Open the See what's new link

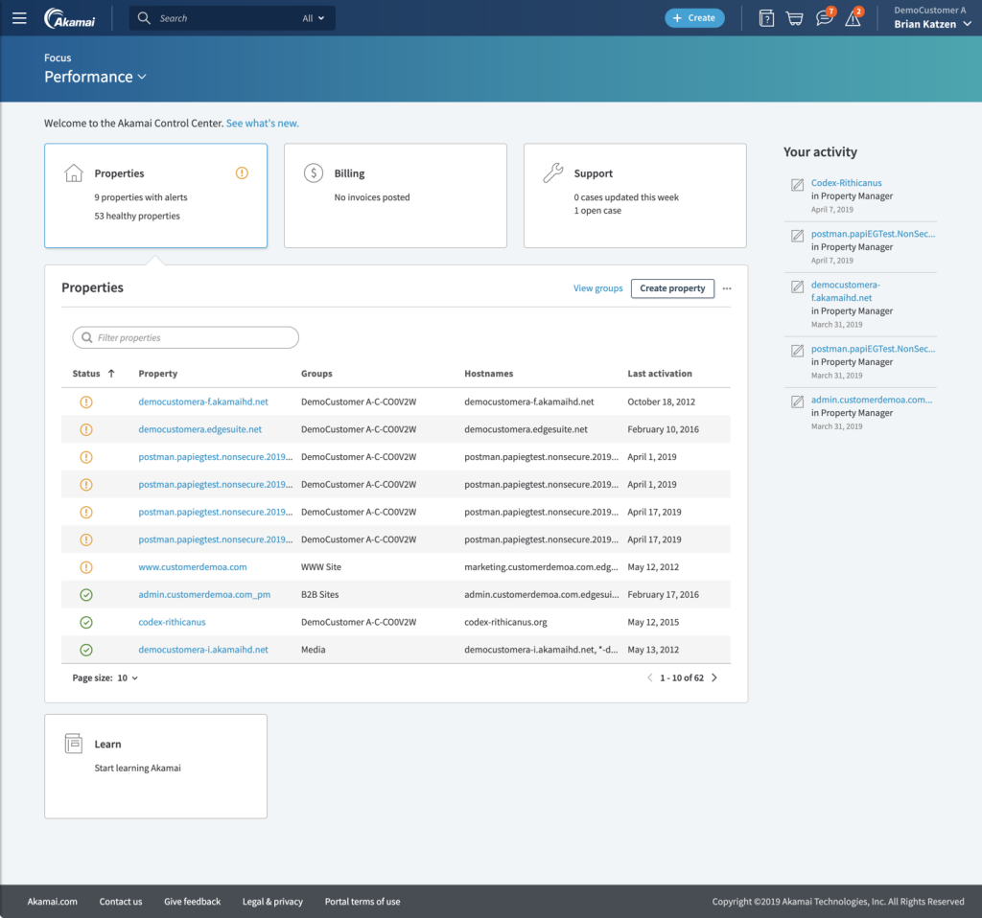point(263,124)
